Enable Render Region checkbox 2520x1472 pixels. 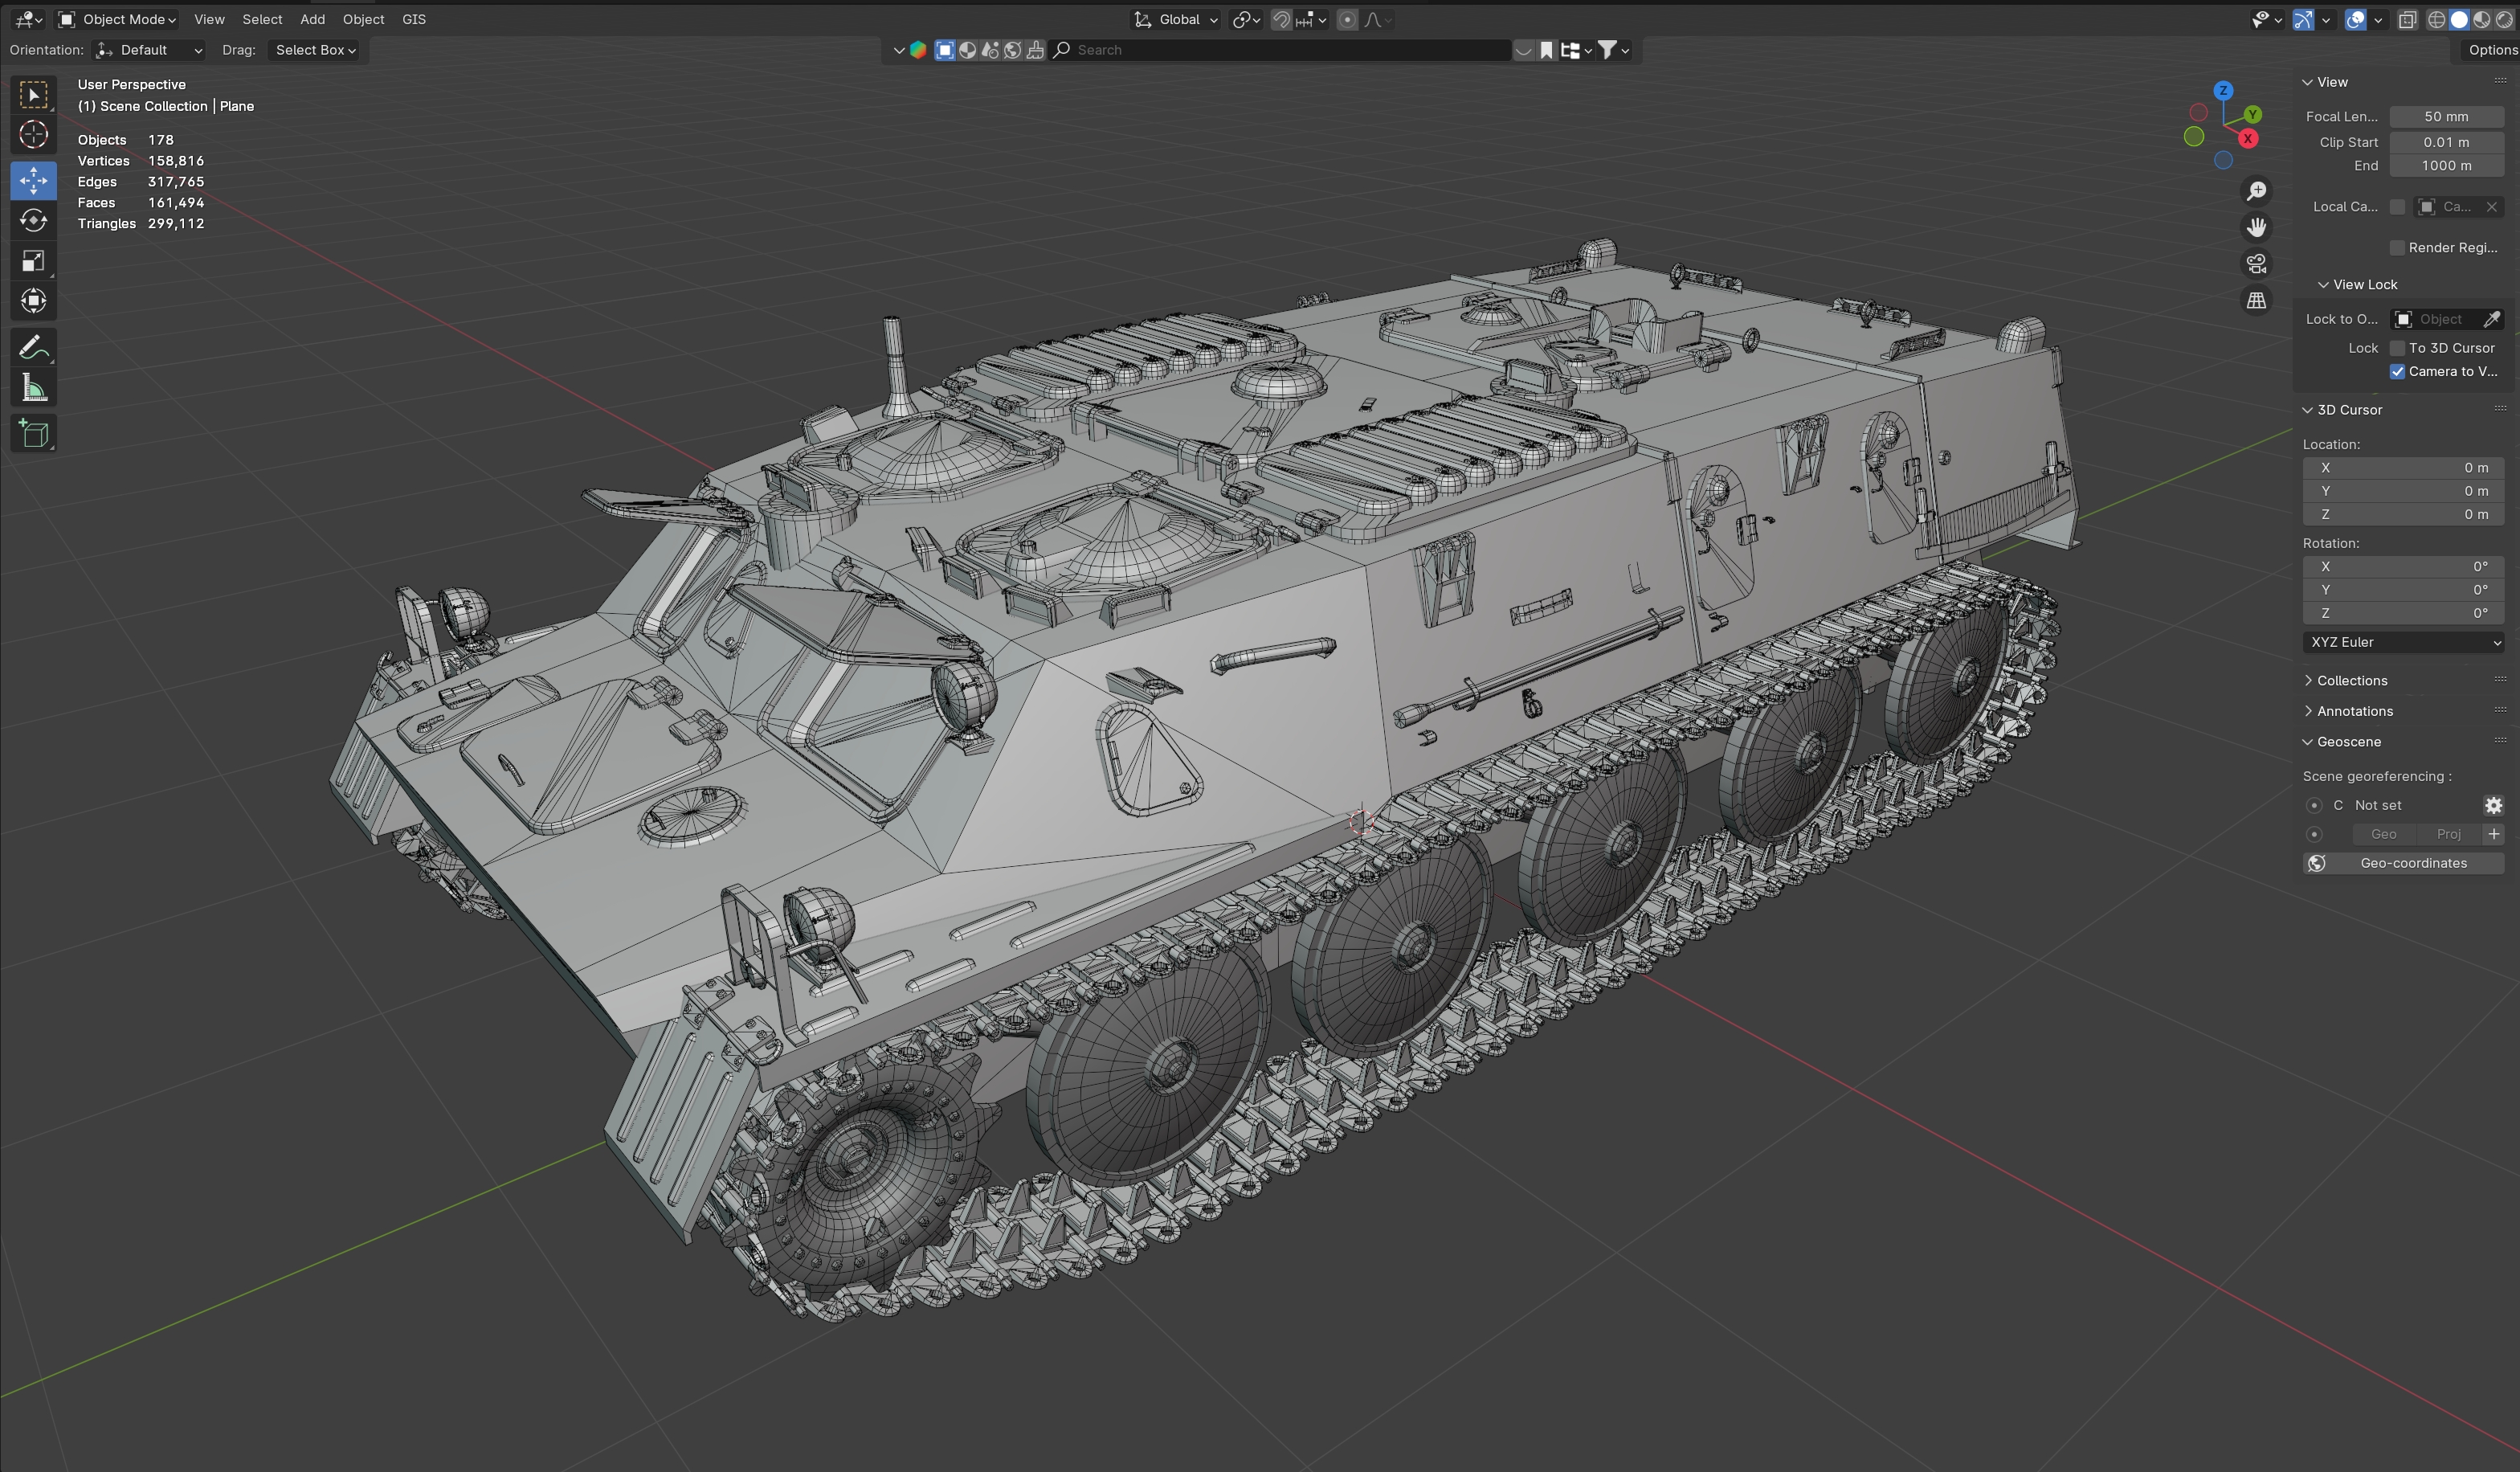click(2397, 248)
